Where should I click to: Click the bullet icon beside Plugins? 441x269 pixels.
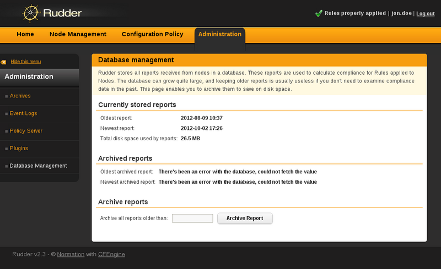point(6,149)
